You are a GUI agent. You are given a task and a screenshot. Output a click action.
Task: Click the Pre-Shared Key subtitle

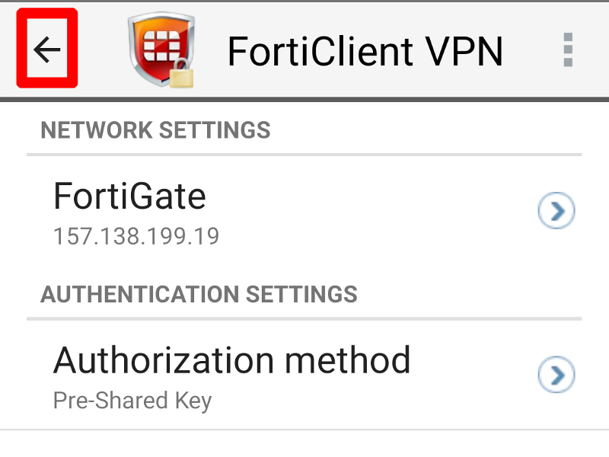tap(132, 401)
